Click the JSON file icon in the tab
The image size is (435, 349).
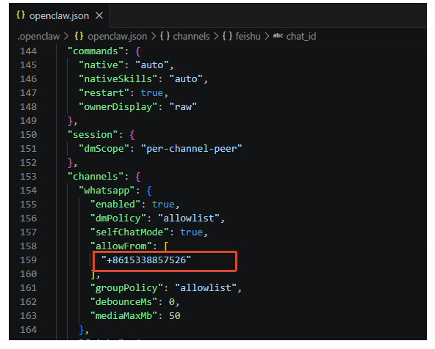tap(21, 15)
